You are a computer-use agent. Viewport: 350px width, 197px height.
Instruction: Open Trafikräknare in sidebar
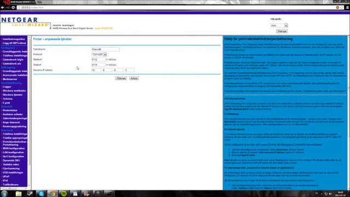point(11,184)
